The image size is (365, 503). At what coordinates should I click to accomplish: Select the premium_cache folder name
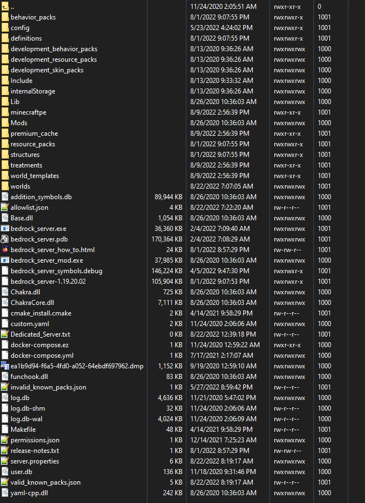point(34,134)
